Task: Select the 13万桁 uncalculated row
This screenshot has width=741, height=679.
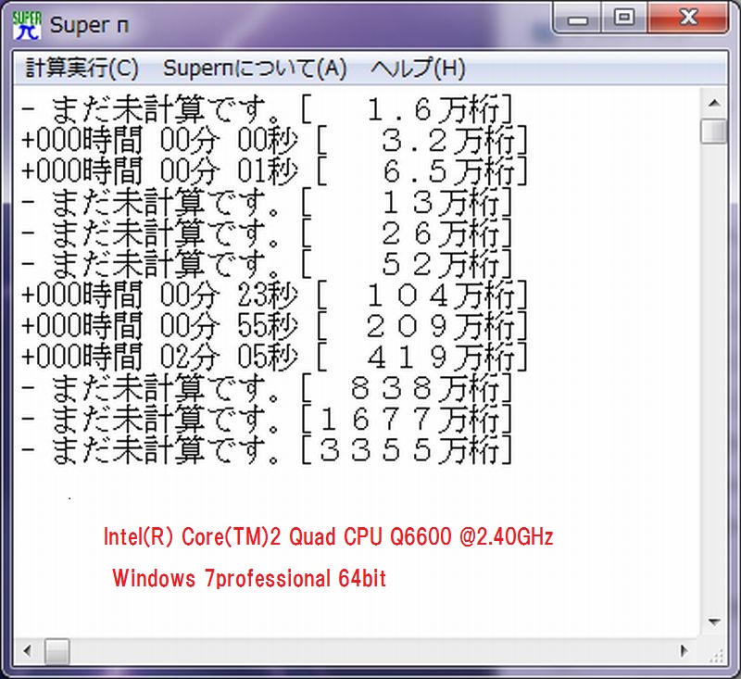Action: tap(267, 202)
